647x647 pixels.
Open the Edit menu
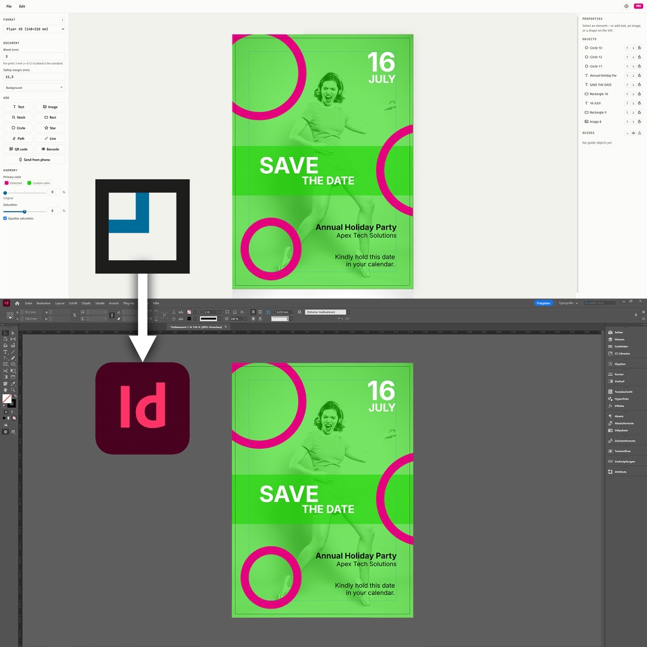(x=22, y=6)
